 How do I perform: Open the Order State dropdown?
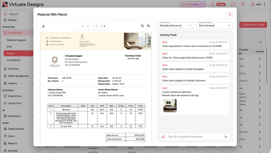click(x=175, y=26)
